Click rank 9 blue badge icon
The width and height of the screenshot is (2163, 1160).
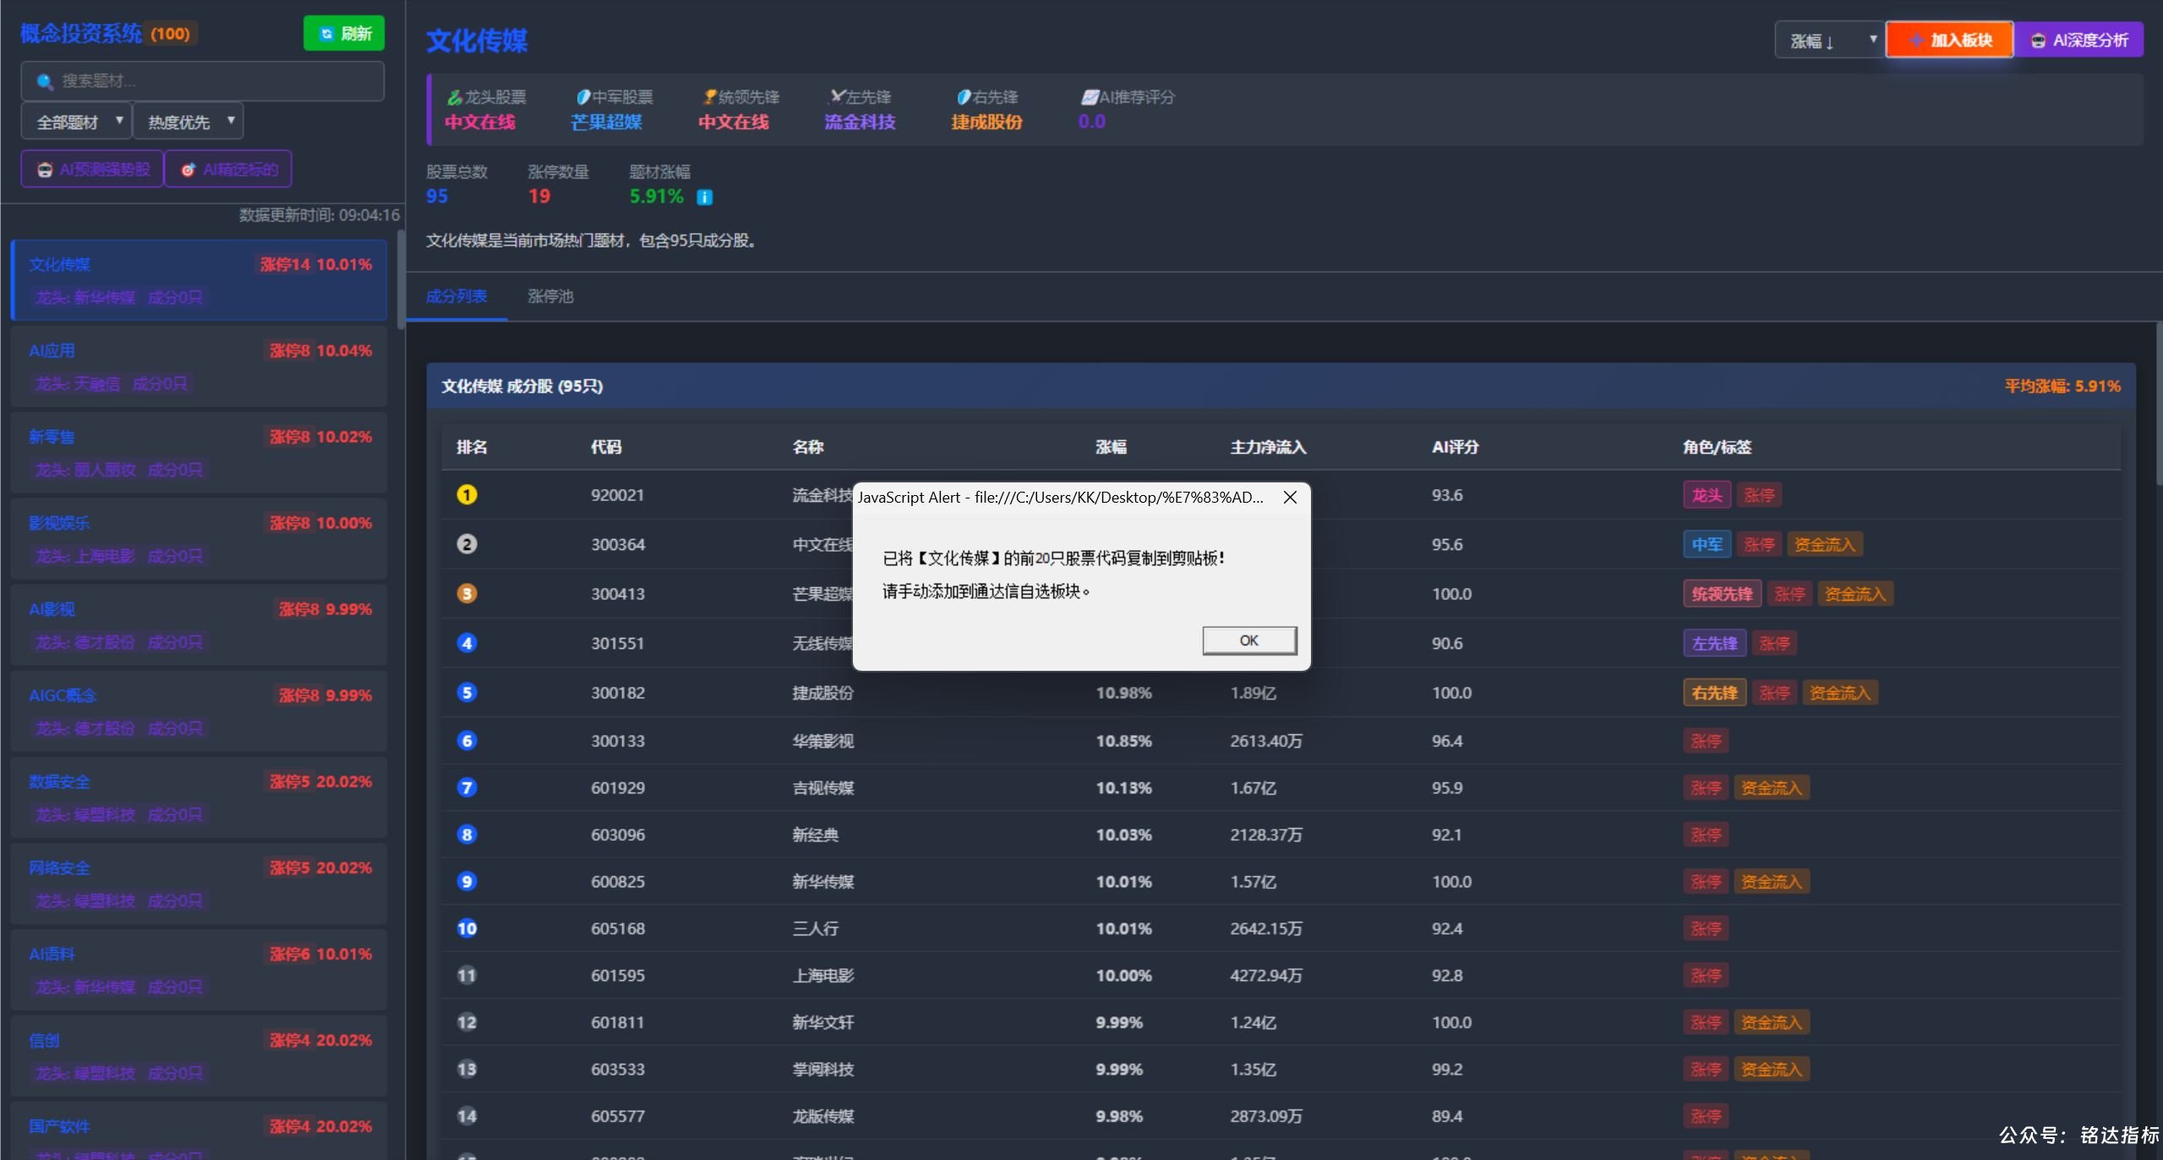[467, 881]
